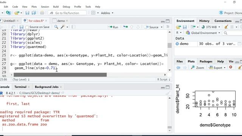242x136 pixels.
Task: Open the 375 MiB memory usage dropdown
Action: [211, 27]
